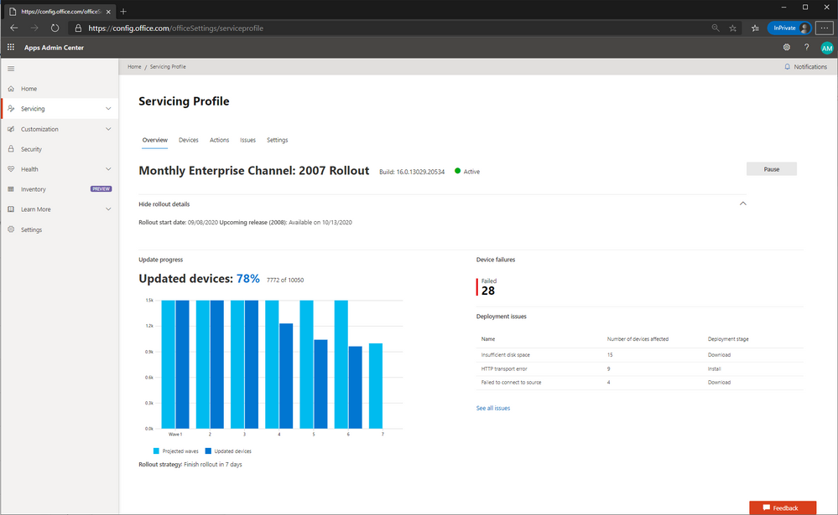Image resolution: width=838 pixels, height=515 pixels.
Task: Add page to favorites star icon
Action: click(732, 28)
